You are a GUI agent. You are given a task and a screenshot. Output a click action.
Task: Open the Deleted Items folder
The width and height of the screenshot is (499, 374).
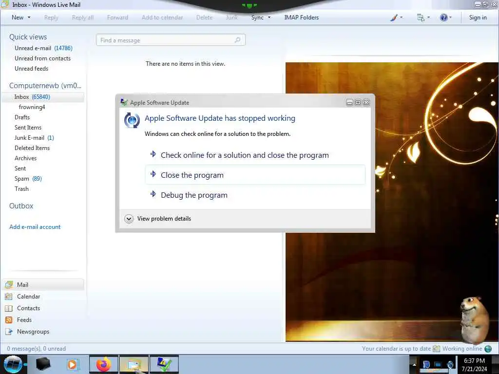(32, 148)
